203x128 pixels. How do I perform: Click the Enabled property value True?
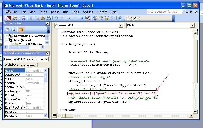click(34, 103)
